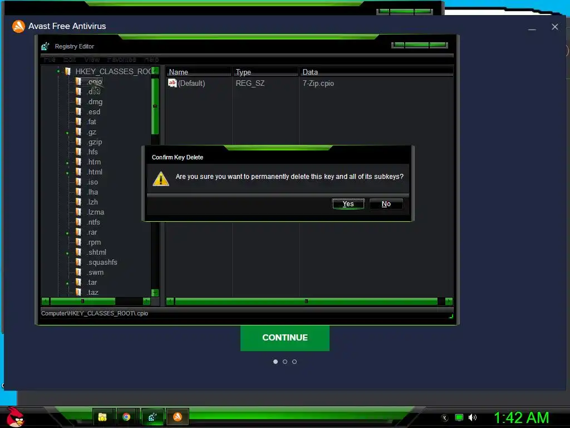
Task: Click the folder icon next to .esd
Action: [x=78, y=111]
